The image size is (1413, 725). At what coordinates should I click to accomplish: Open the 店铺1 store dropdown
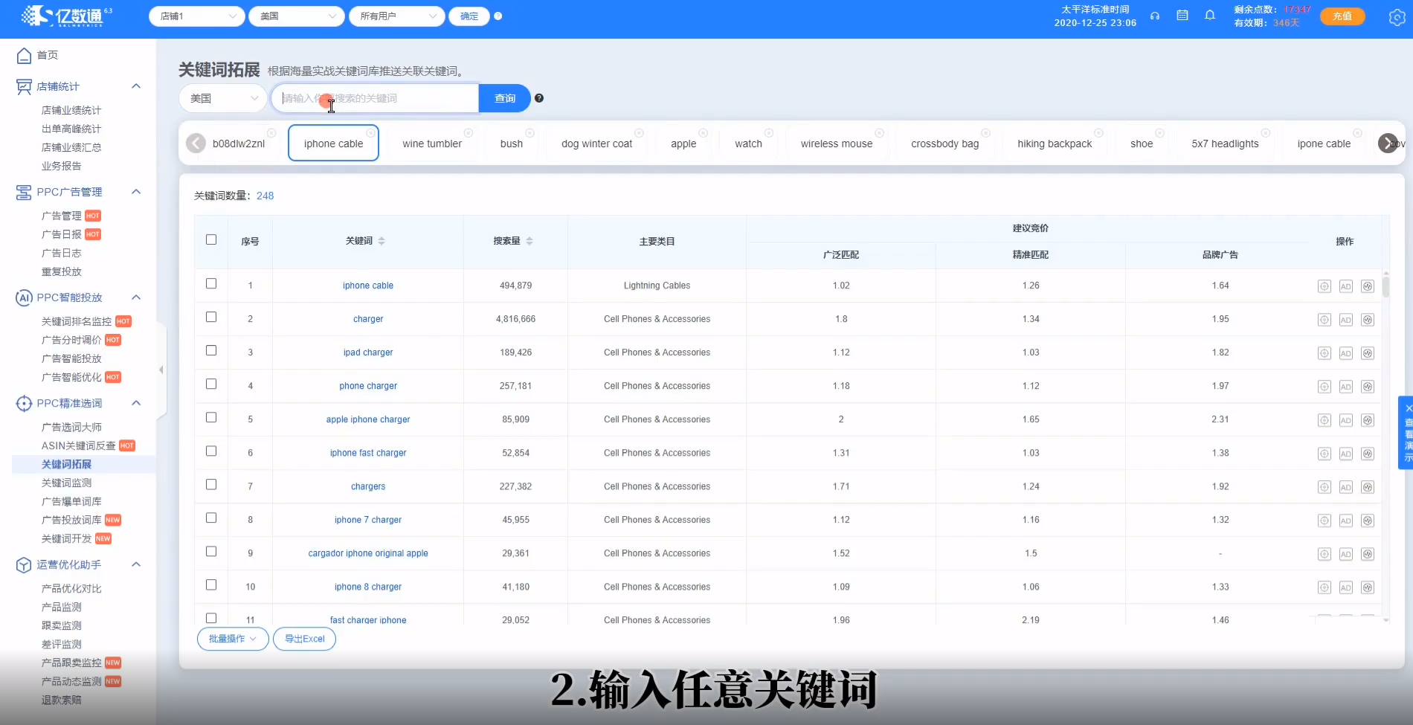(197, 16)
